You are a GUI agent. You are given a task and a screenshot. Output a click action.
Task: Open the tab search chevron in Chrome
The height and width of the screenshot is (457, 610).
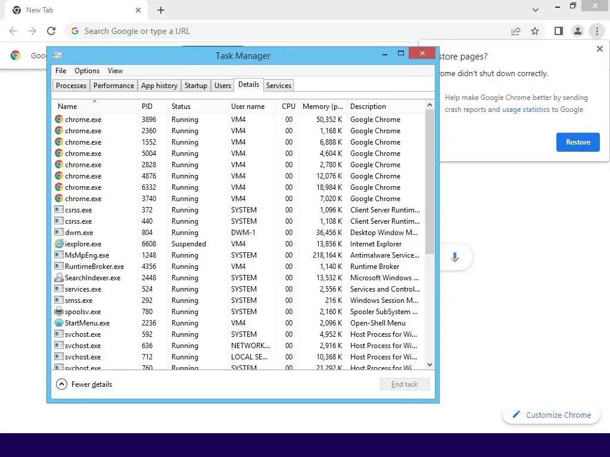tap(536, 10)
